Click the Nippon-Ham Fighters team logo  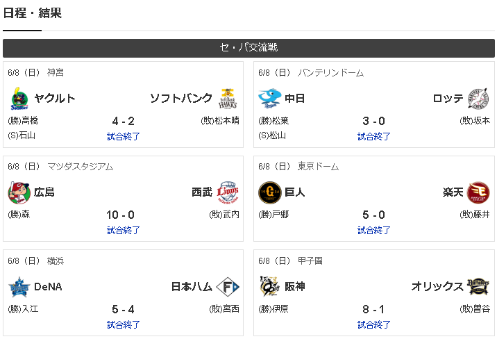pyautogui.click(x=228, y=286)
